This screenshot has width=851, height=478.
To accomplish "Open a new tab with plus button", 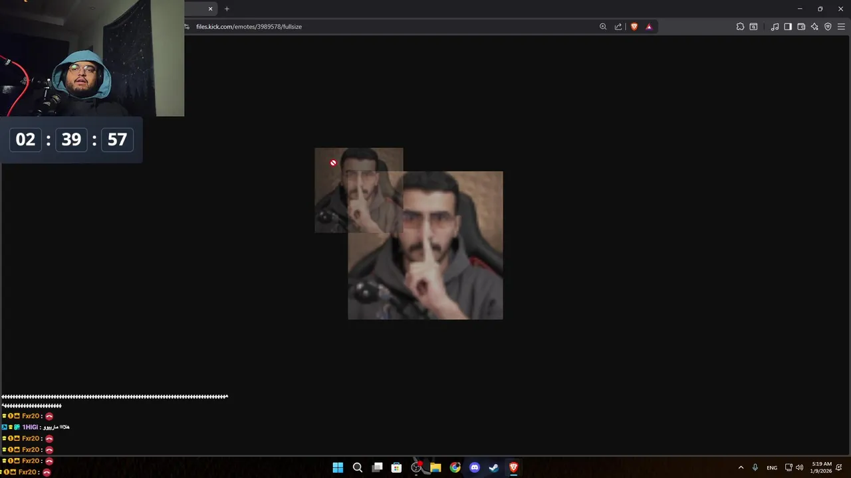I will click(x=227, y=9).
